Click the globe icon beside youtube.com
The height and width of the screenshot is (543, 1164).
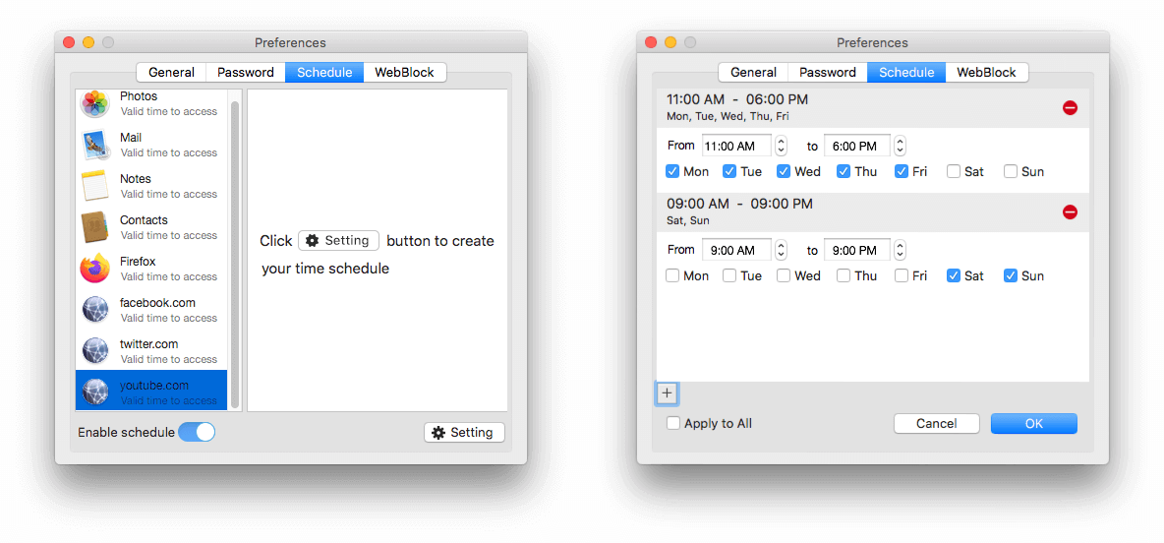tap(95, 392)
